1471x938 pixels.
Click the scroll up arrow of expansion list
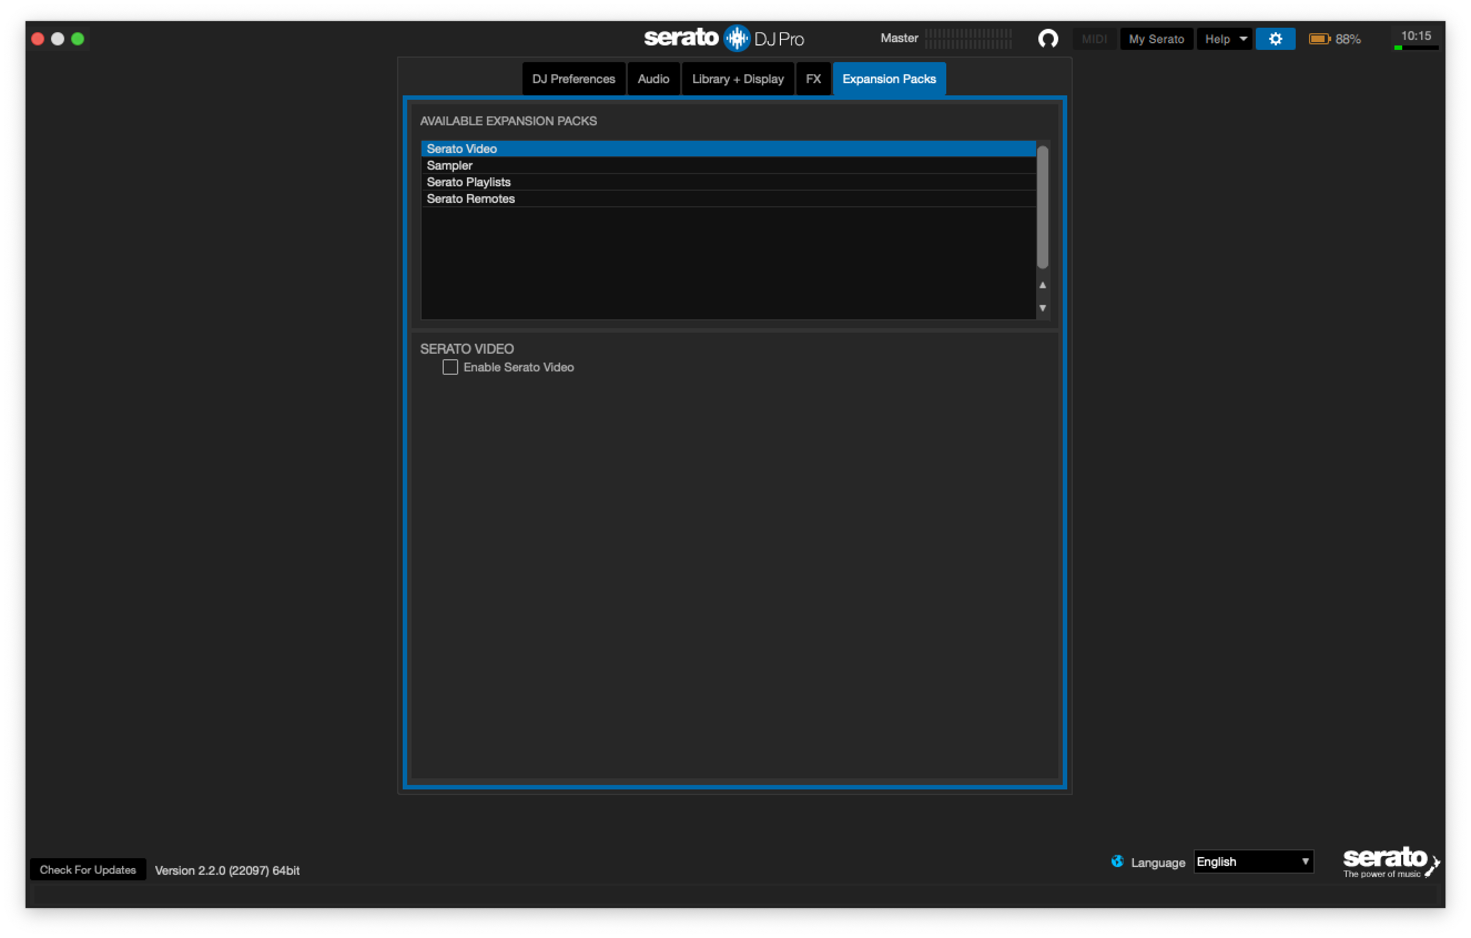click(x=1042, y=285)
